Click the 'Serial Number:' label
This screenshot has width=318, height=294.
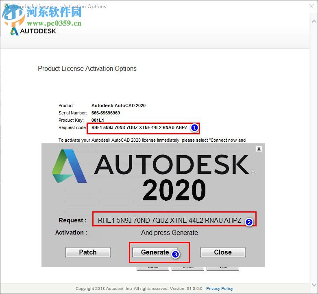[x=73, y=113]
